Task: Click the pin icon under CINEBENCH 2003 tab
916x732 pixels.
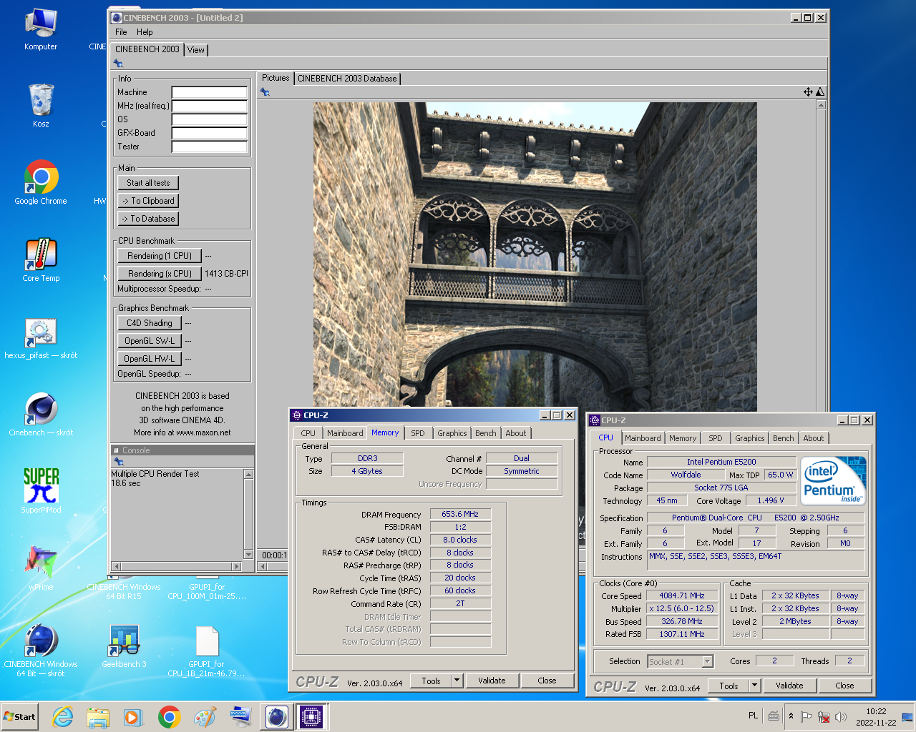Action: pos(119,64)
